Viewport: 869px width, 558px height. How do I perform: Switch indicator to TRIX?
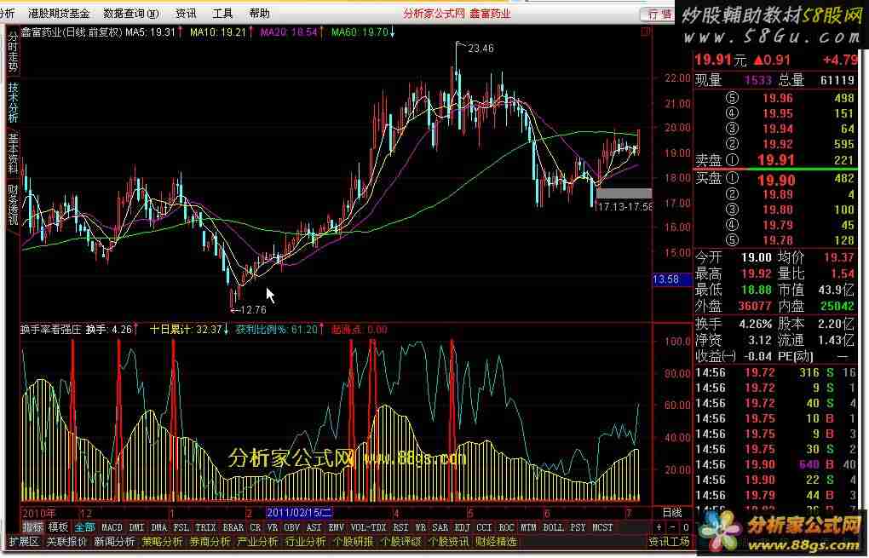pos(205,527)
